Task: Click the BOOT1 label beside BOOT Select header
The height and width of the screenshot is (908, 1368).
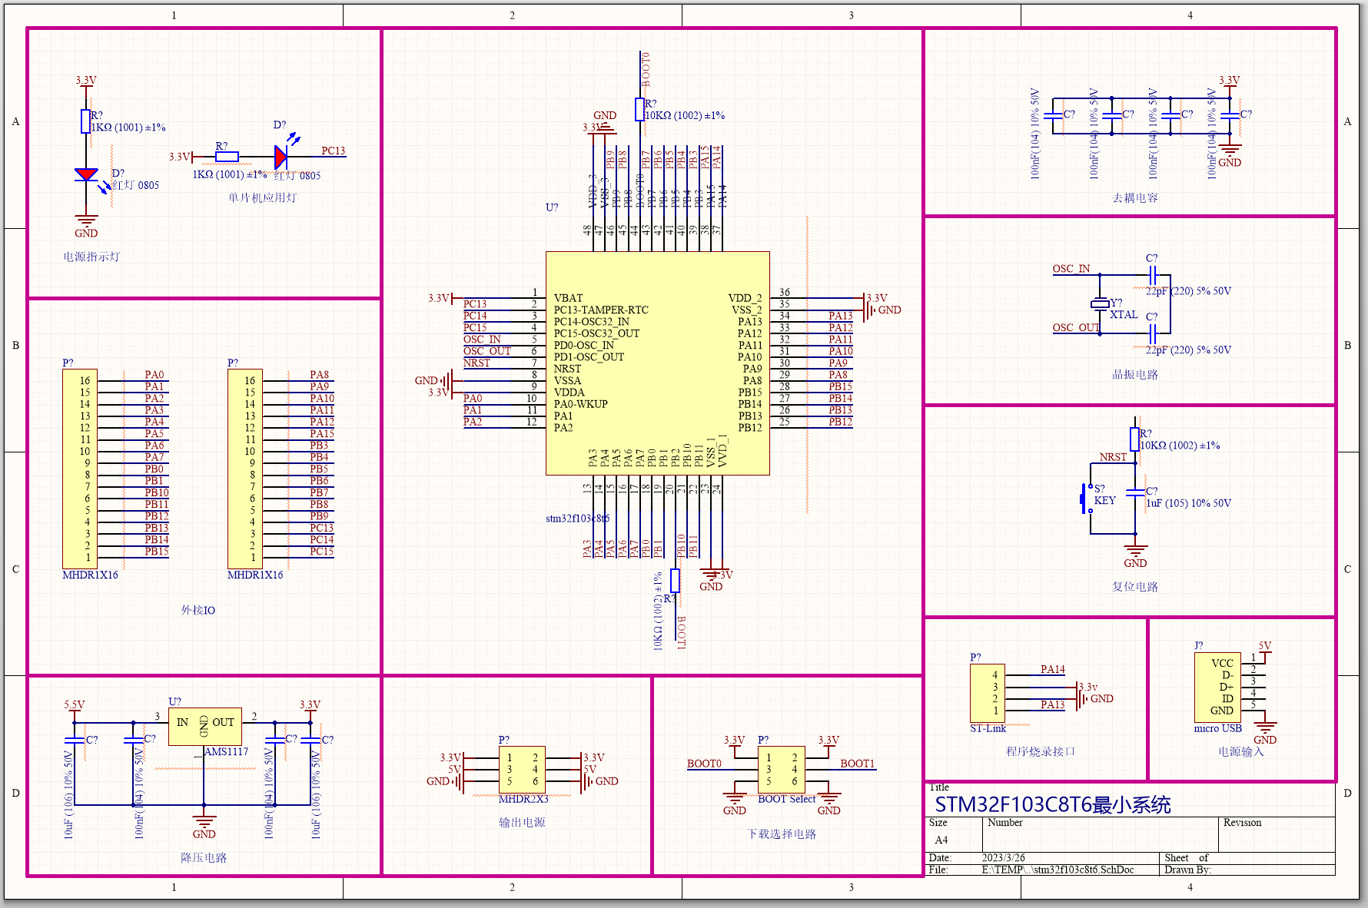Action: tap(858, 764)
